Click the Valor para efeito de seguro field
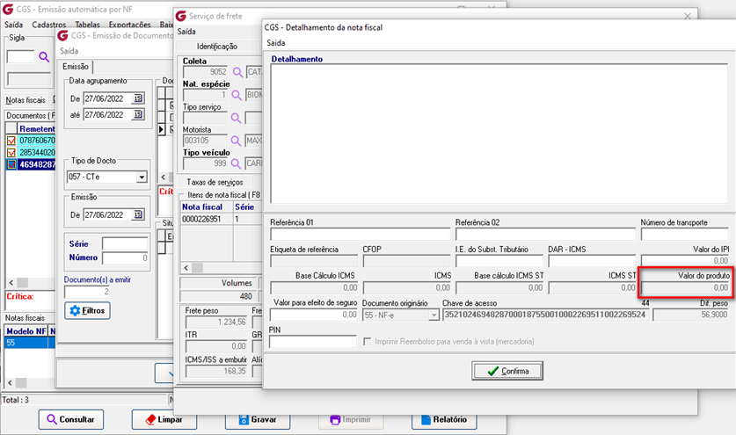This screenshot has width=736, height=435. 314,315
